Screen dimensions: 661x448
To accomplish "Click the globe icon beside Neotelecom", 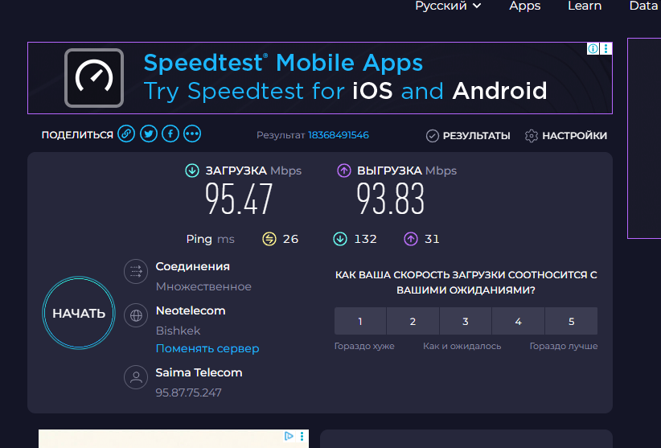I will click(x=136, y=315).
